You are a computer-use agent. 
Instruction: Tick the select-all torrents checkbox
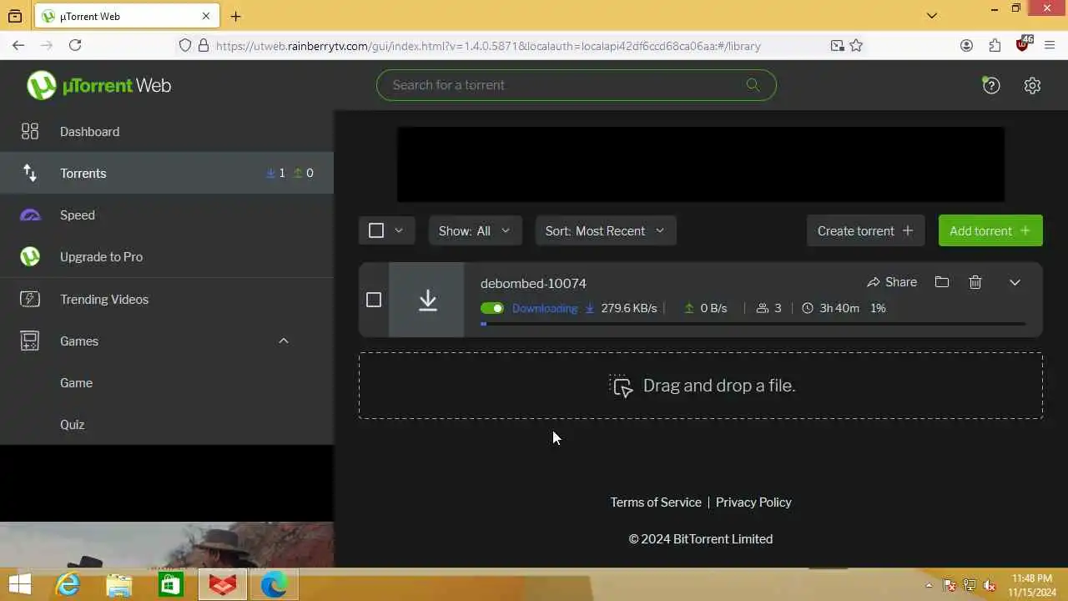tap(376, 230)
